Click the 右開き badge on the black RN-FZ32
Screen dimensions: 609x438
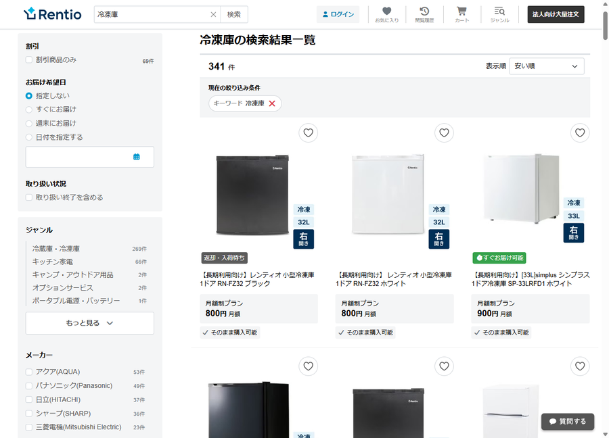pos(303,239)
